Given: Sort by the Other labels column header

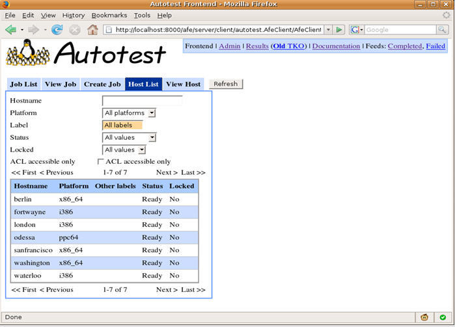Looking at the screenshot, I should click(115, 186).
